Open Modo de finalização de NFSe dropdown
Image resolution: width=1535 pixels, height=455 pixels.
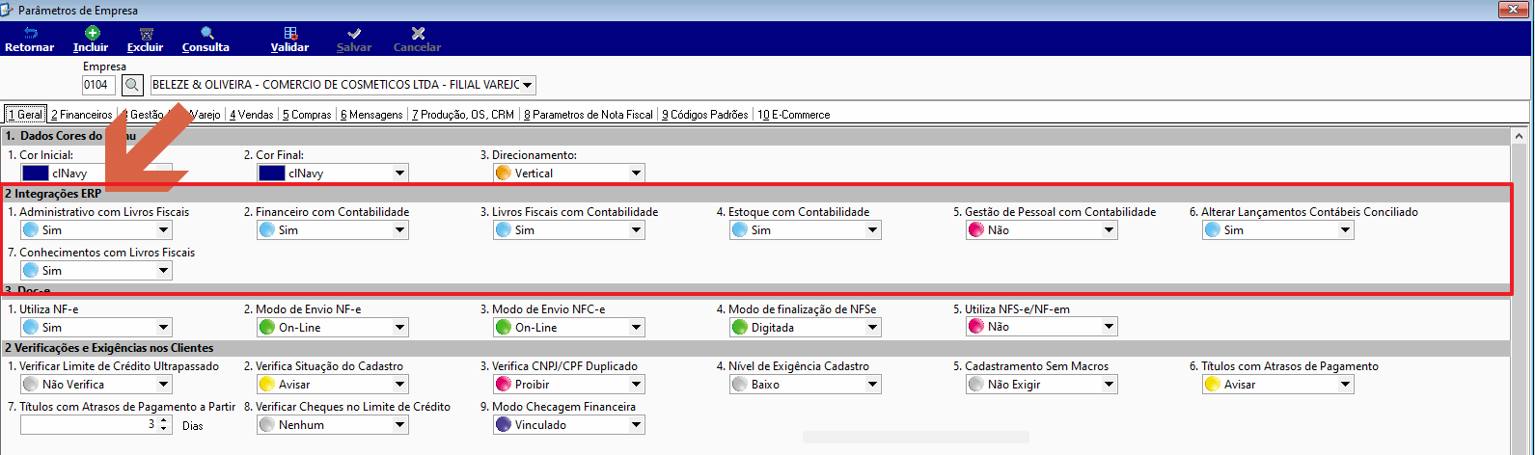[873, 328]
